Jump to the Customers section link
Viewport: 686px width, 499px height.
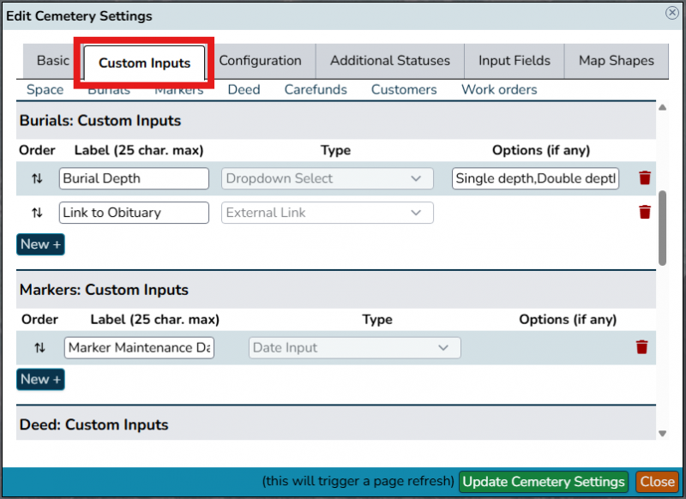[x=404, y=90]
